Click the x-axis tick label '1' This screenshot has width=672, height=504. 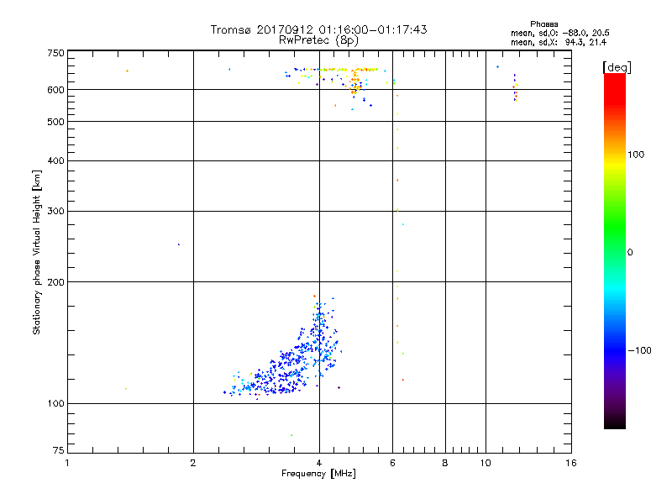[x=67, y=463]
